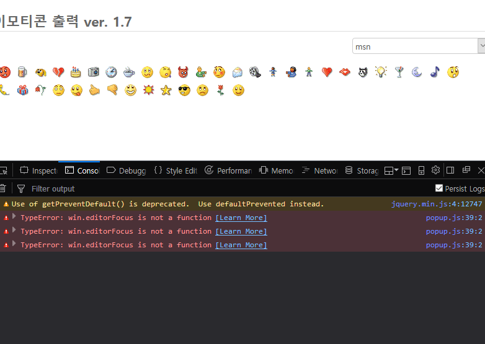Screen dimensions: 485x344
Task: Select the birthday cake emoticon
Action: 76,72
